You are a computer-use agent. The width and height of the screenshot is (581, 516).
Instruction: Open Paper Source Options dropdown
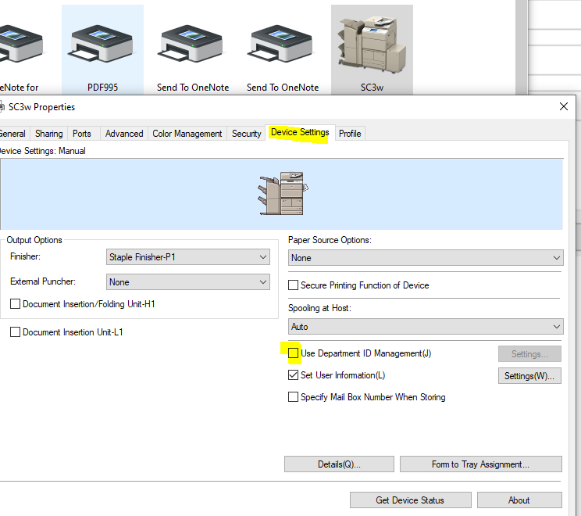pos(426,258)
